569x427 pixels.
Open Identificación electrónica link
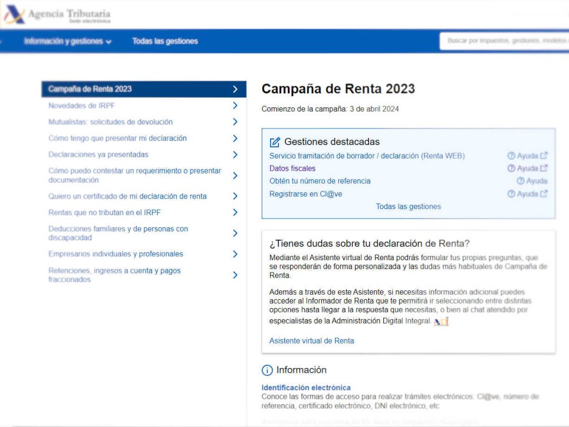click(306, 388)
